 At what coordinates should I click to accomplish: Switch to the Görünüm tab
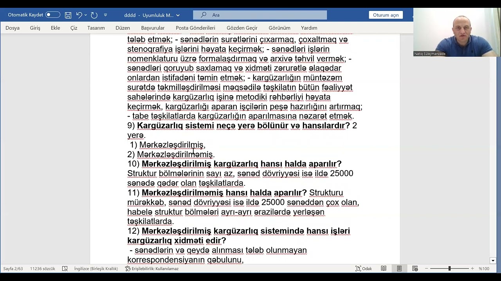coord(279,28)
